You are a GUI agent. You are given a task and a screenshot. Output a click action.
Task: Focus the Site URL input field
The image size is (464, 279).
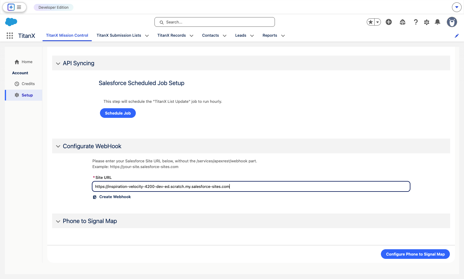tap(251, 186)
